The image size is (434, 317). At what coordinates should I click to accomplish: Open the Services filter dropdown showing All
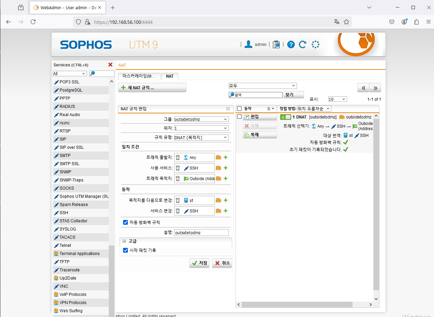pyautogui.click(x=70, y=74)
